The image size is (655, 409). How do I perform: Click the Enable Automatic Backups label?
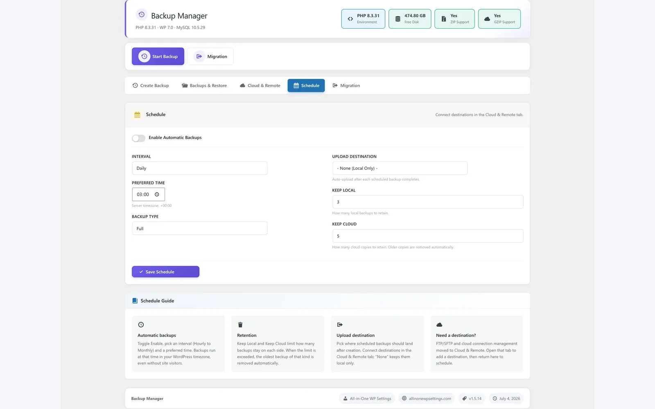(x=175, y=138)
